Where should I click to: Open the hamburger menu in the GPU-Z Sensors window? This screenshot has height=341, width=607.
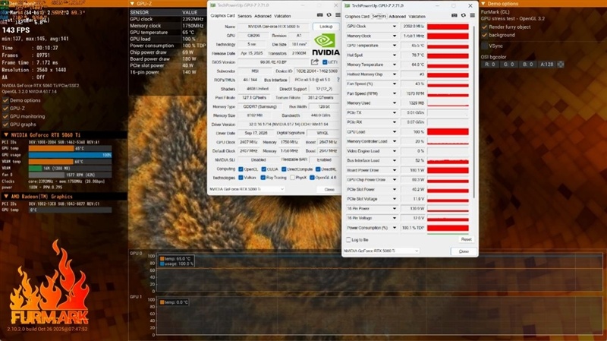coord(472,15)
